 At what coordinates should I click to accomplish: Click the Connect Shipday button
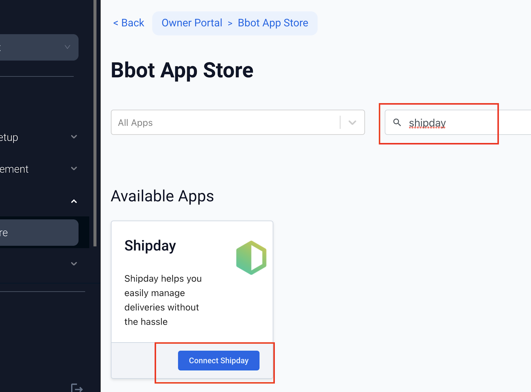(218, 360)
